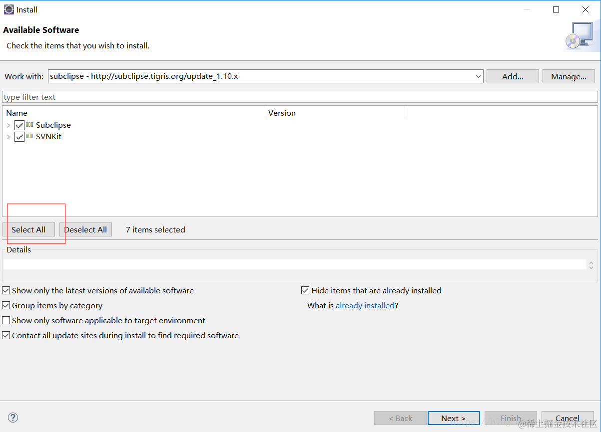Click the Name column header

point(134,113)
